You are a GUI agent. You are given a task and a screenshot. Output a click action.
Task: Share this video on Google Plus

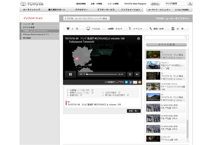(135, 82)
